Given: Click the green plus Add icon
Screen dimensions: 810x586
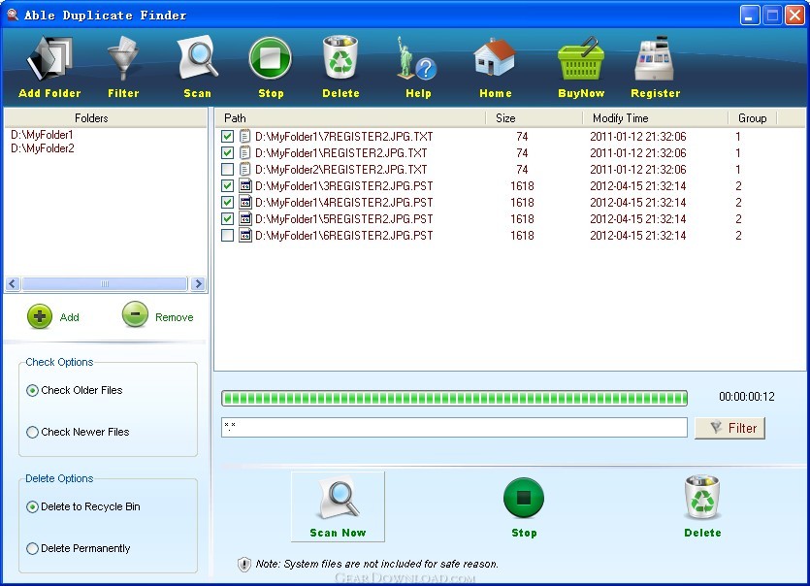Looking at the screenshot, I should point(40,316).
